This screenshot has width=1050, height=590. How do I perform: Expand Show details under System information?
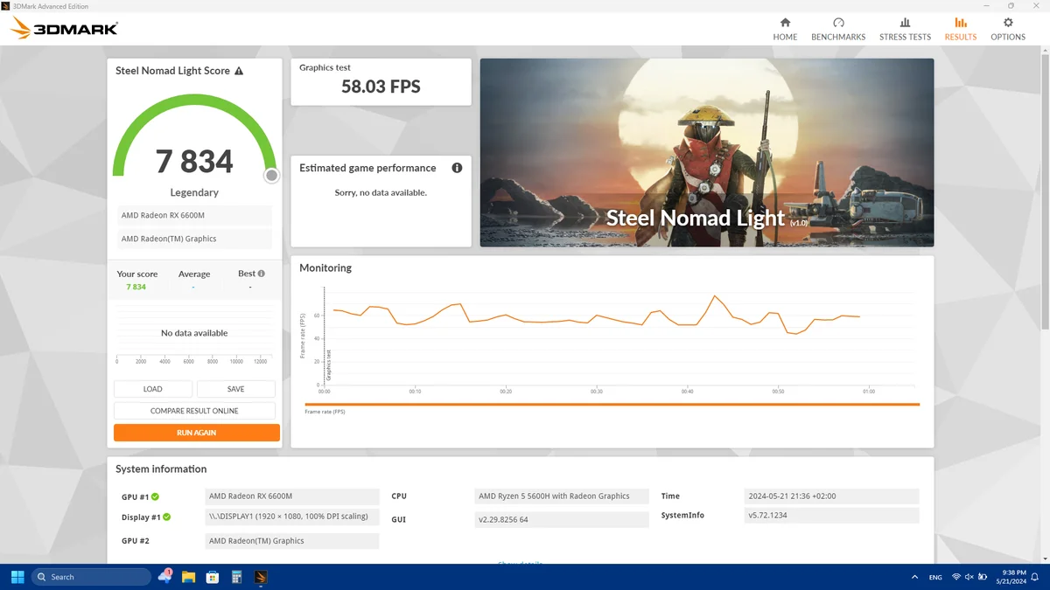point(521,564)
